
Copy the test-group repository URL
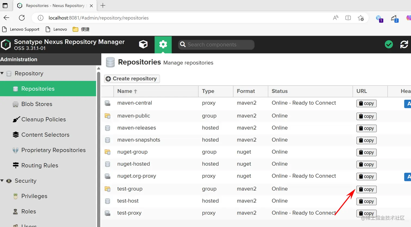click(x=366, y=189)
